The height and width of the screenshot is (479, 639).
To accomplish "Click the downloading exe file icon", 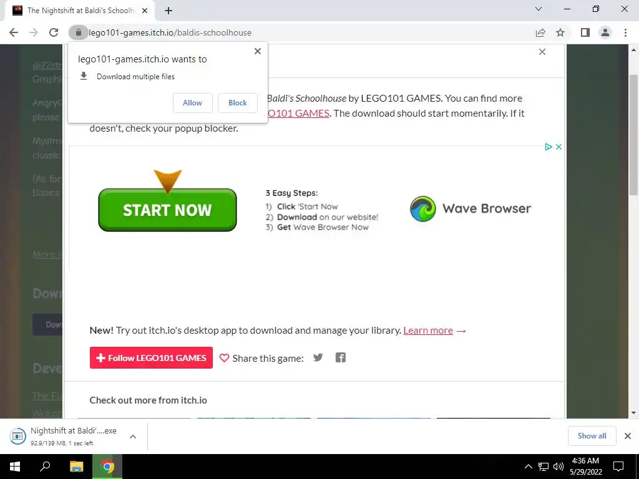I will click(17, 436).
